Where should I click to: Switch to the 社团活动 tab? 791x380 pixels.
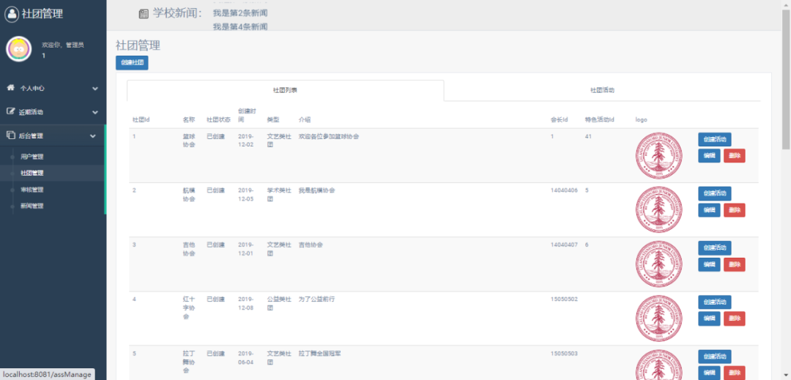[x=602, y=91]
